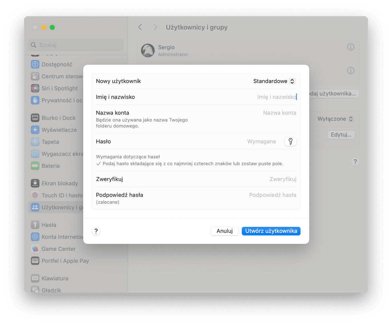The width and height of the screenshot is (392, 324).
Task: Click the Podpowiedź hasła input field
Action: tap(272, 195)
